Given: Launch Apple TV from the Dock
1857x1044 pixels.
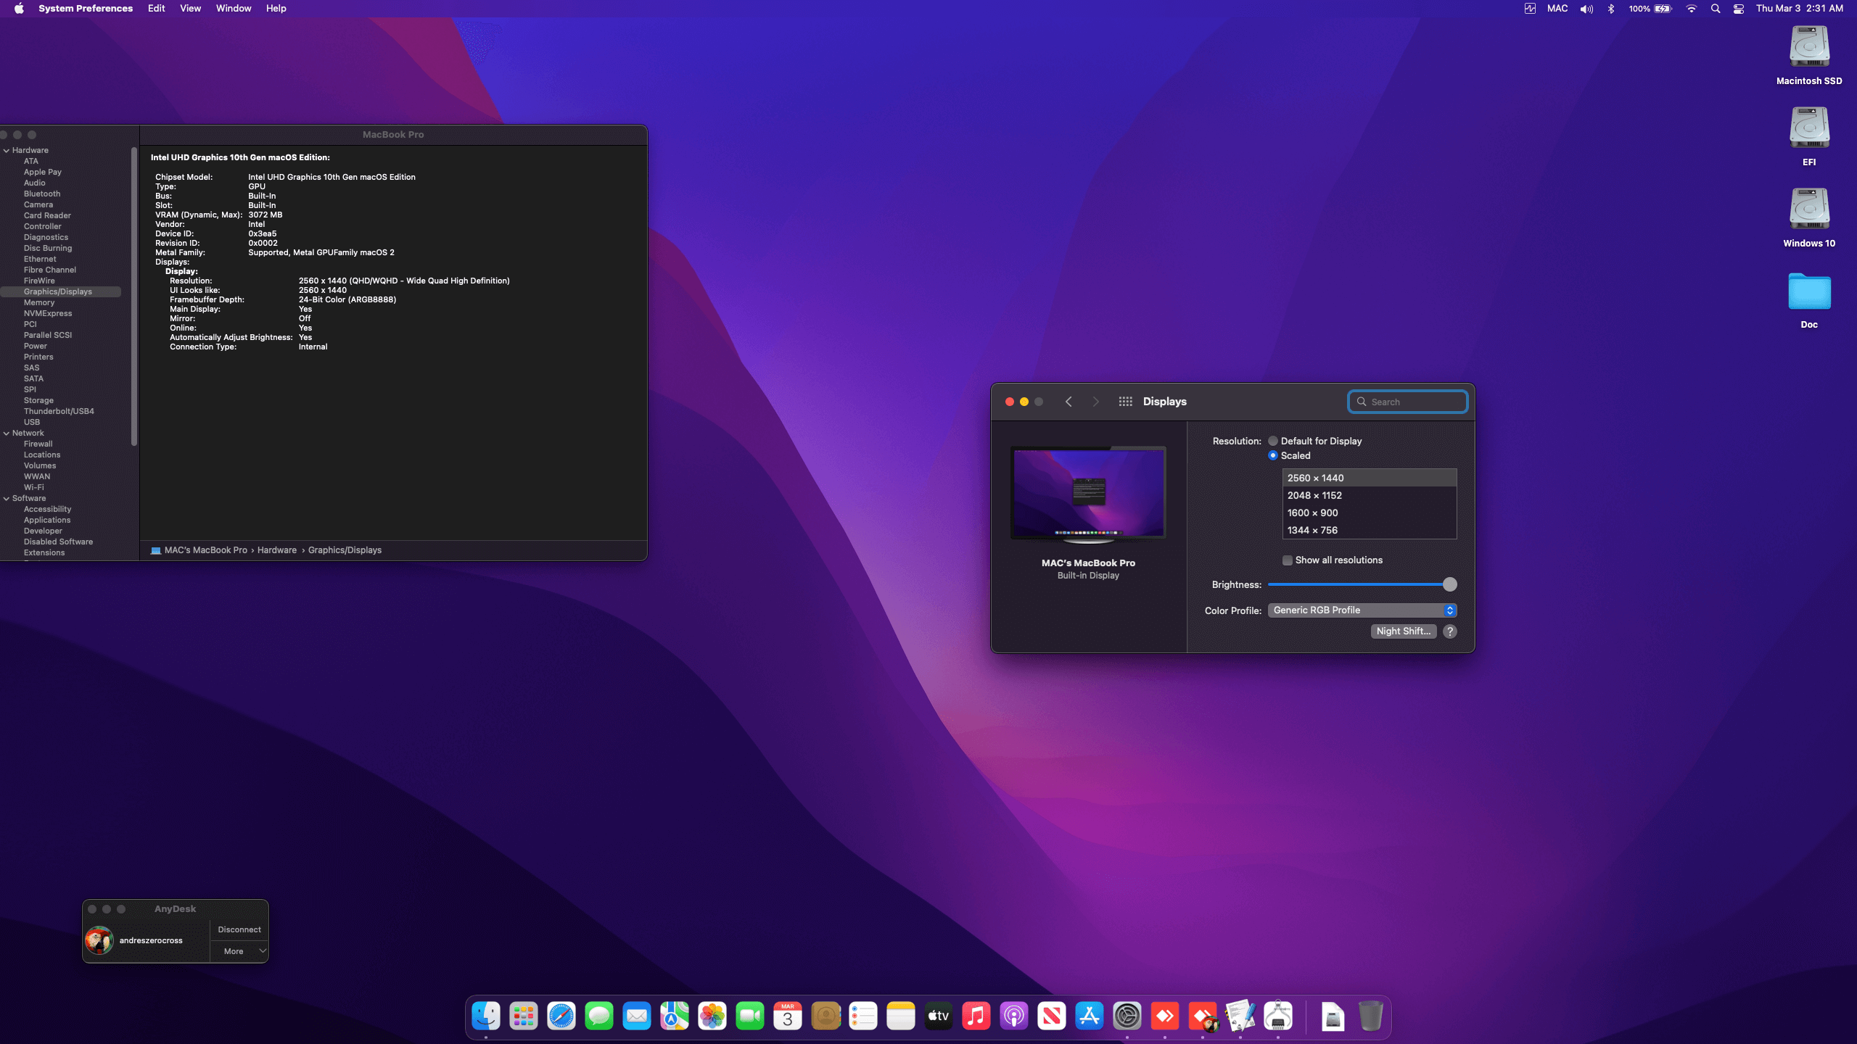Looking at the screenshot, I should pyautogui.click(x=939, y=1016).
